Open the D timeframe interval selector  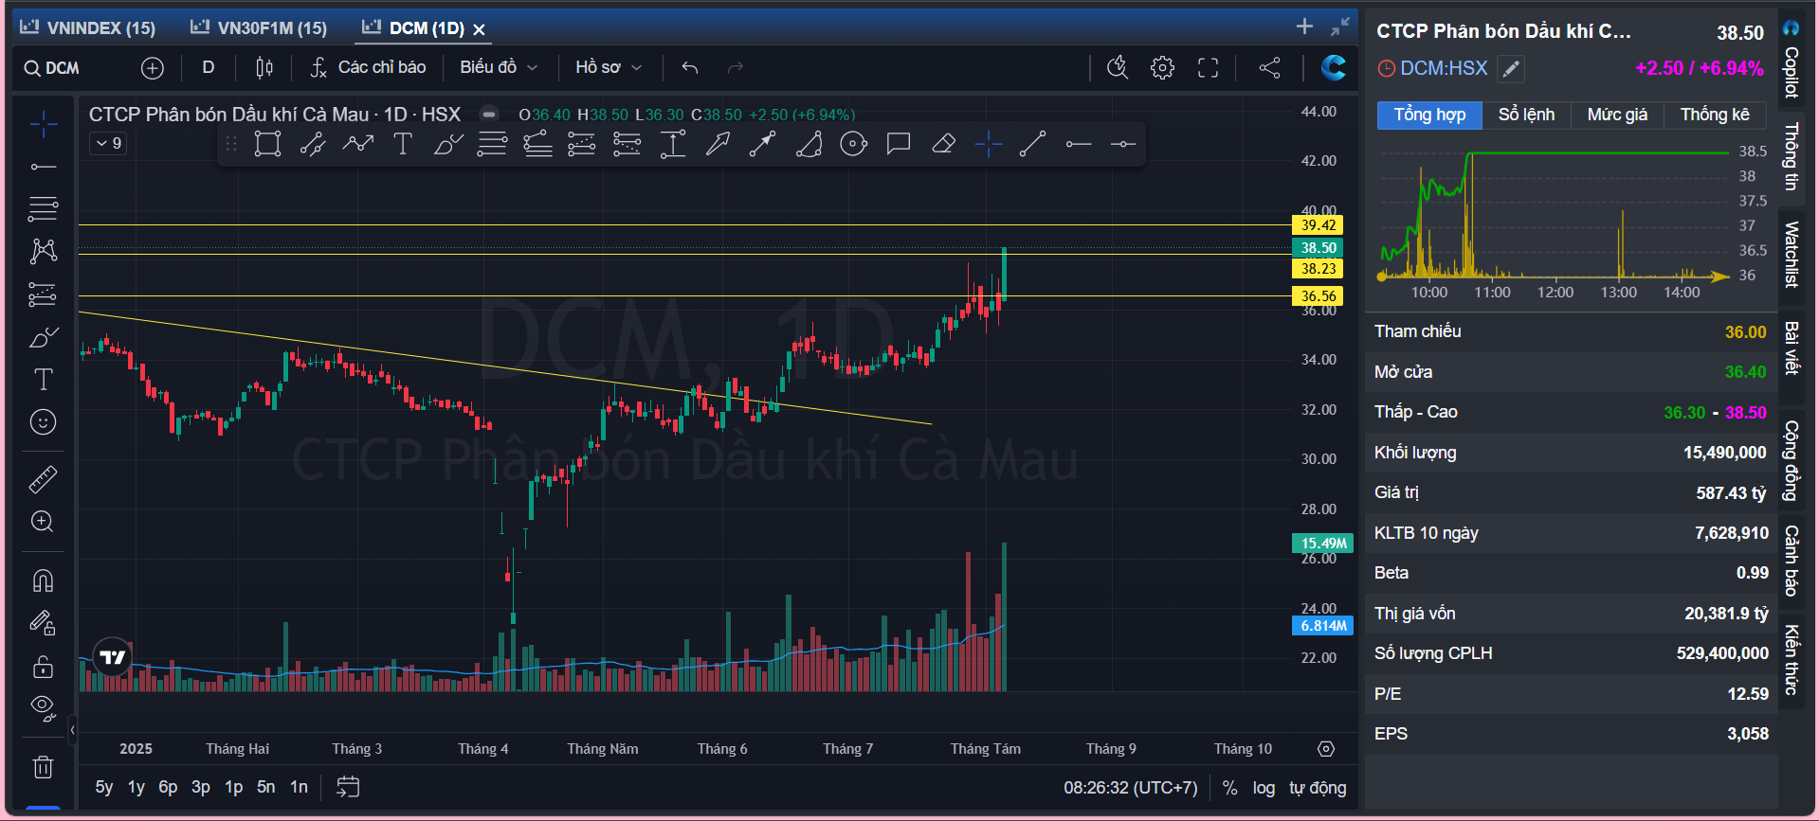pos(209,67)
